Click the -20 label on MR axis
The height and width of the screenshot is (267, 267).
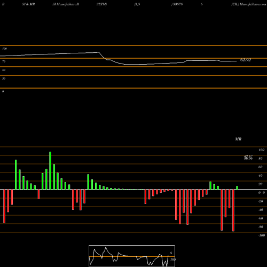tap(261, 201)
